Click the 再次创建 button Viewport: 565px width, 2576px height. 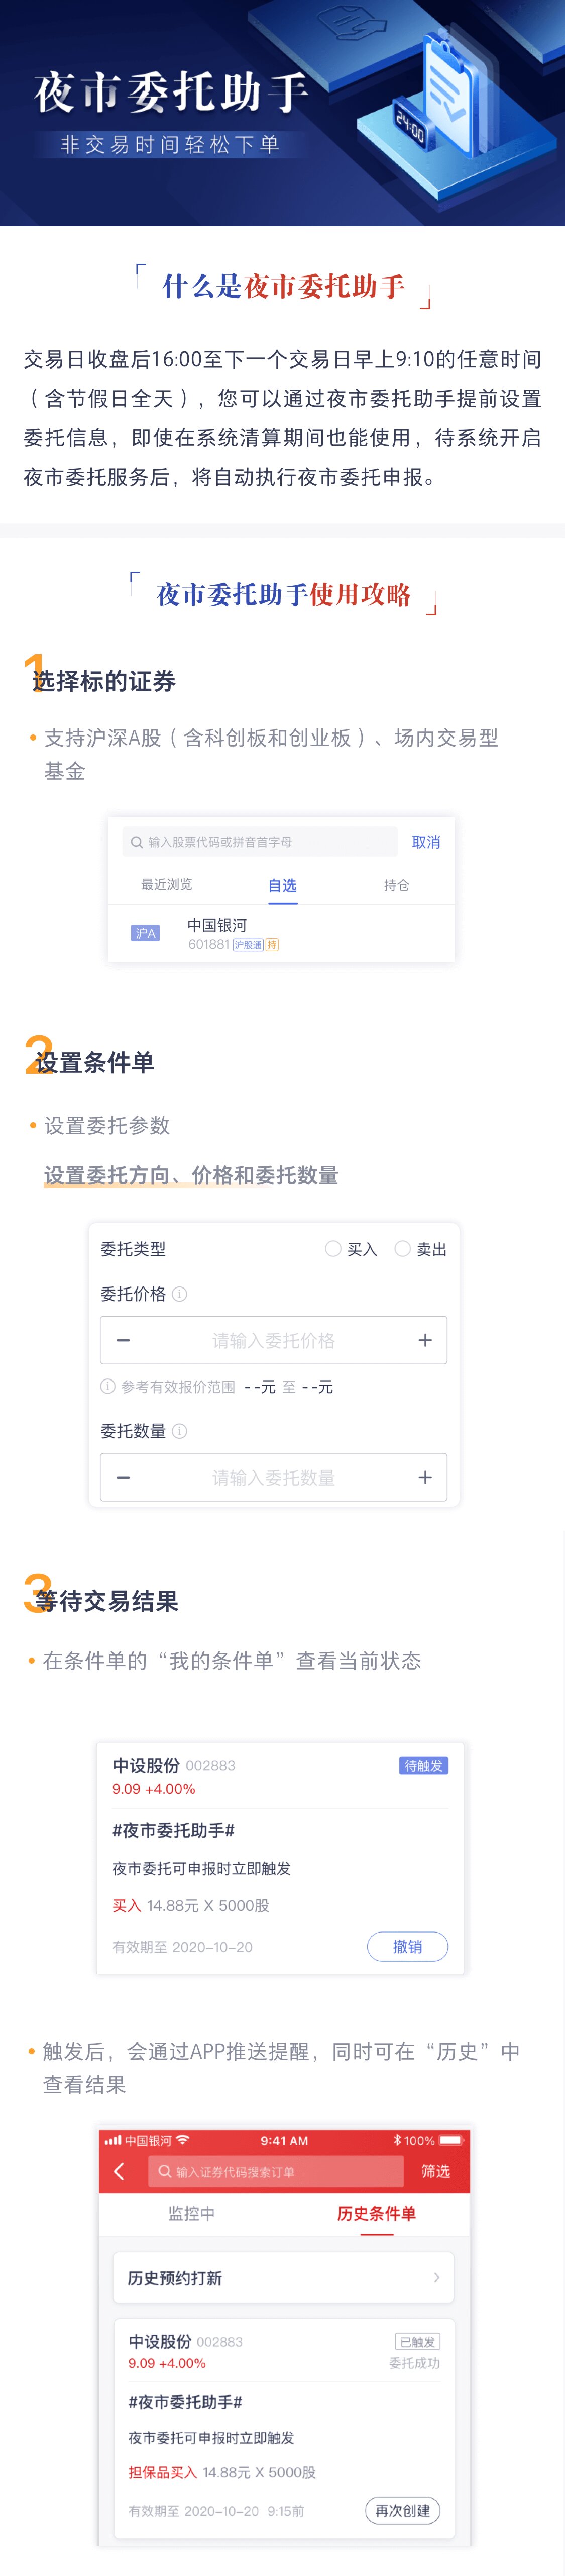point(402,2510)
